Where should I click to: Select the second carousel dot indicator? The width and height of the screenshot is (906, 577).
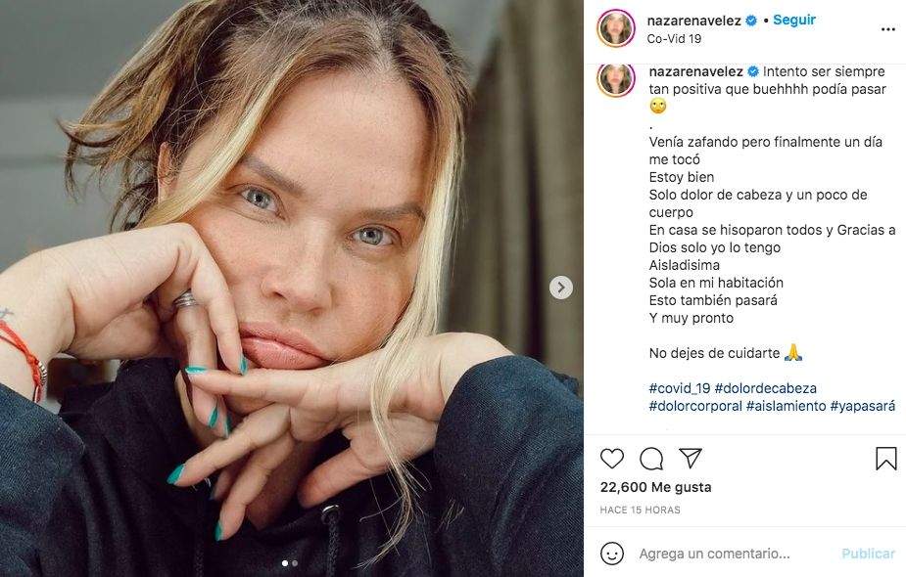(295, 563)
